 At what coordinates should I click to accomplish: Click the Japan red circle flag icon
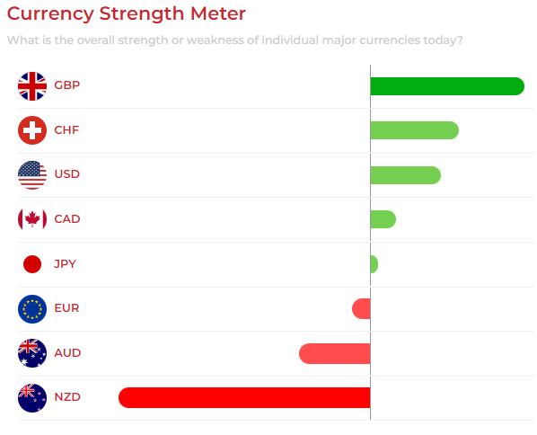(x=32, y=264)
